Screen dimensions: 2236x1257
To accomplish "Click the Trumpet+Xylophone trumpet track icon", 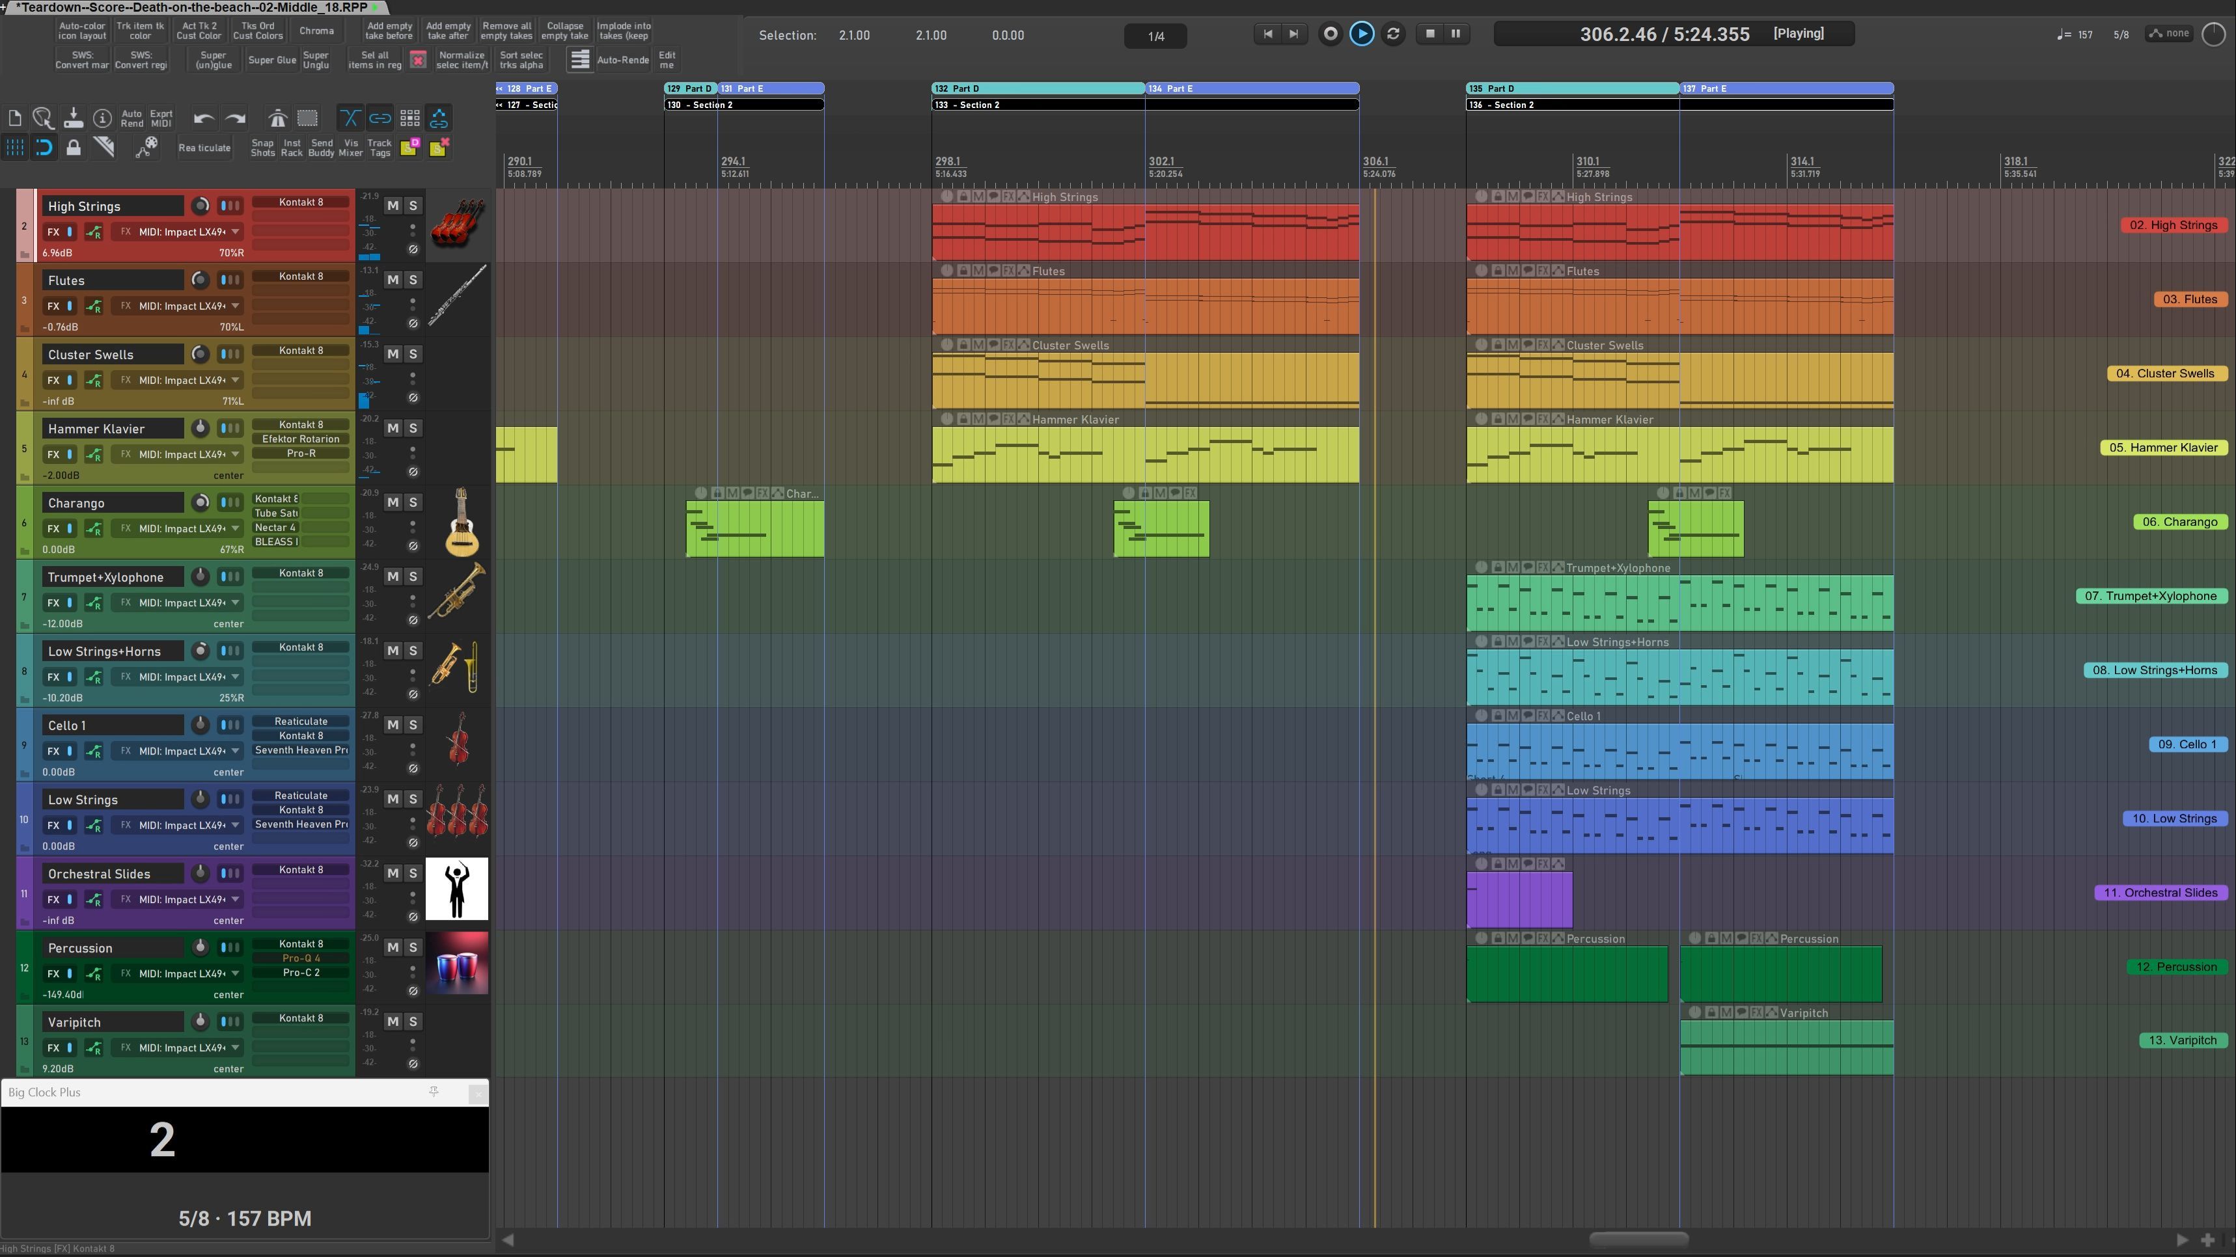I will tap(456, 590).
